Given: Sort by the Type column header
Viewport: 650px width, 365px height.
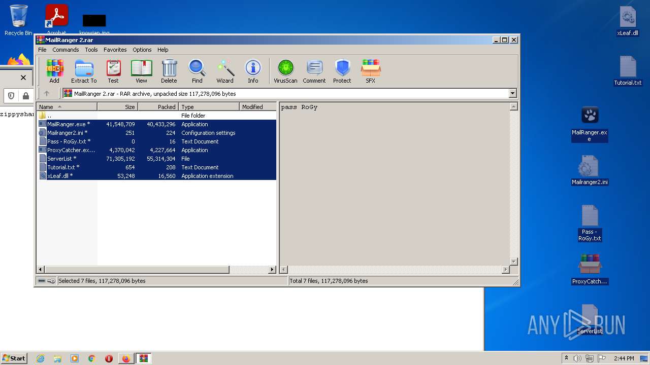Looking at the screenshot, I should point(209,107).
